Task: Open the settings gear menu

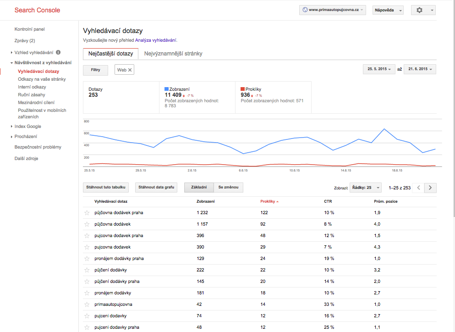Action: (423, 10)
